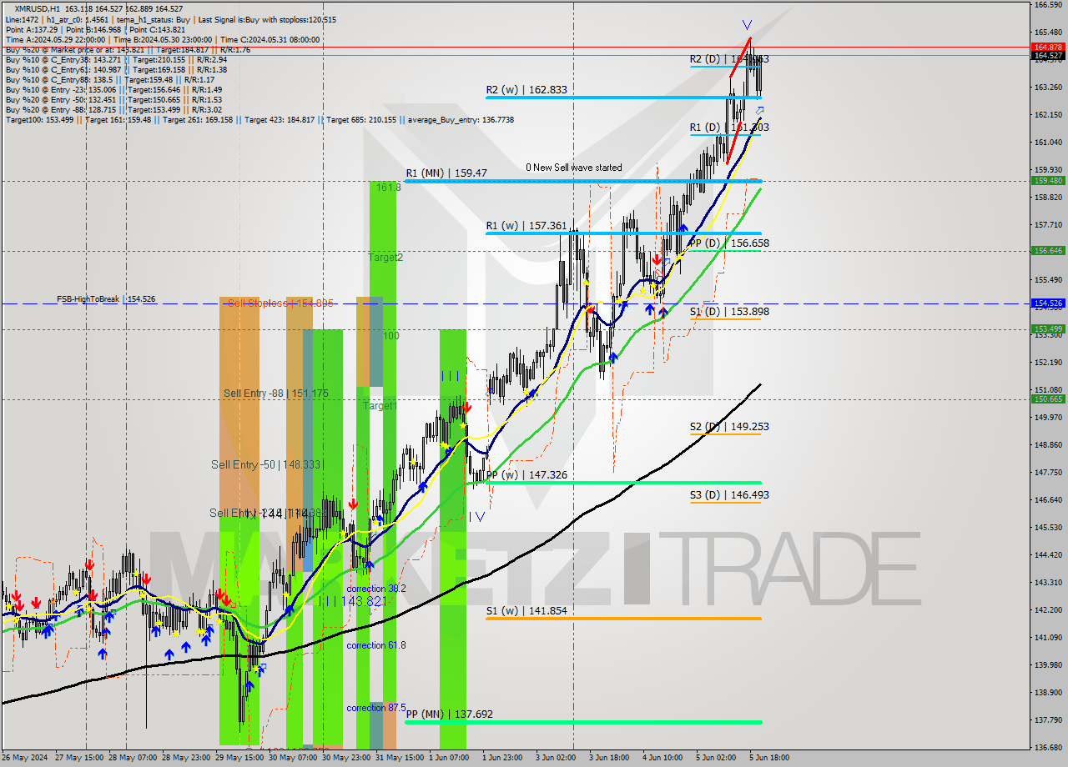Select the Sell Stoploss | 154.895 label
Screen dimensions: 1068x767
(281, 303)
